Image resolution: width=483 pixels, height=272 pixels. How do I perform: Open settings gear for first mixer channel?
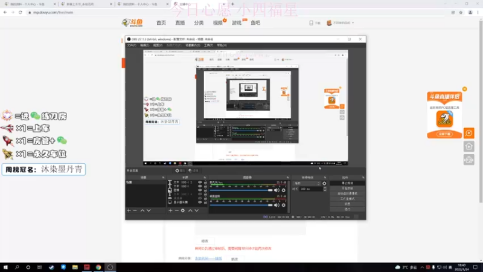tap(284, 190)
